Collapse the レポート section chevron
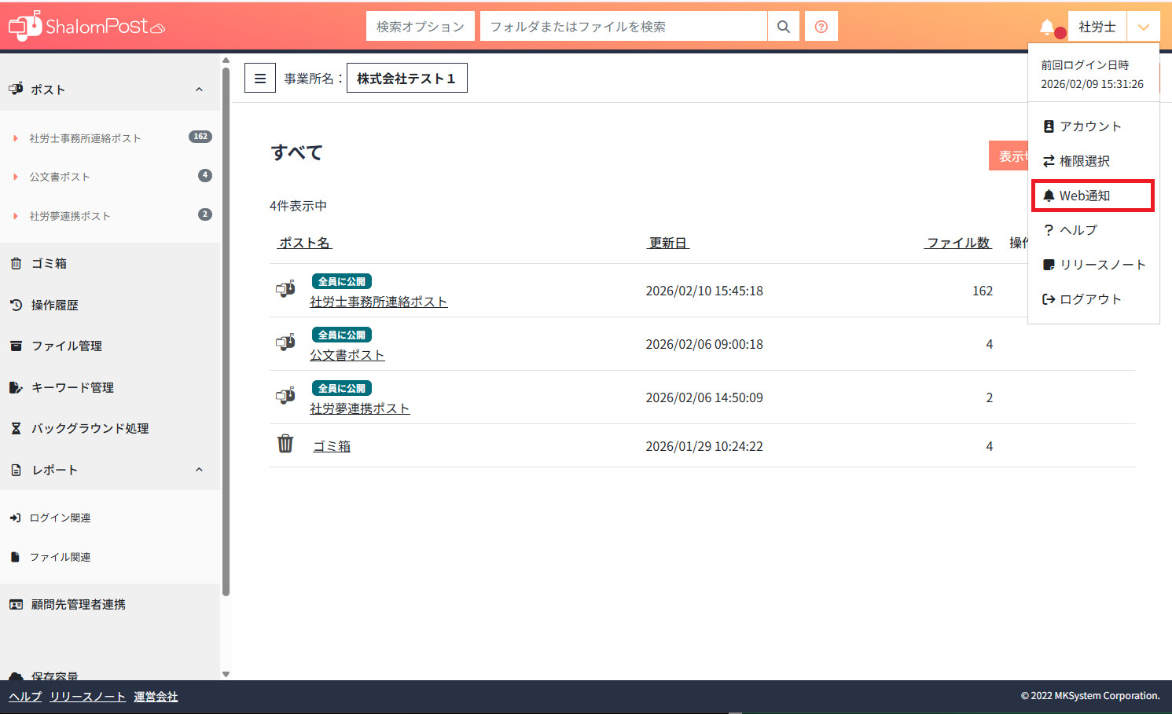Screen dimensions: 1172x714 coord(199,470)
